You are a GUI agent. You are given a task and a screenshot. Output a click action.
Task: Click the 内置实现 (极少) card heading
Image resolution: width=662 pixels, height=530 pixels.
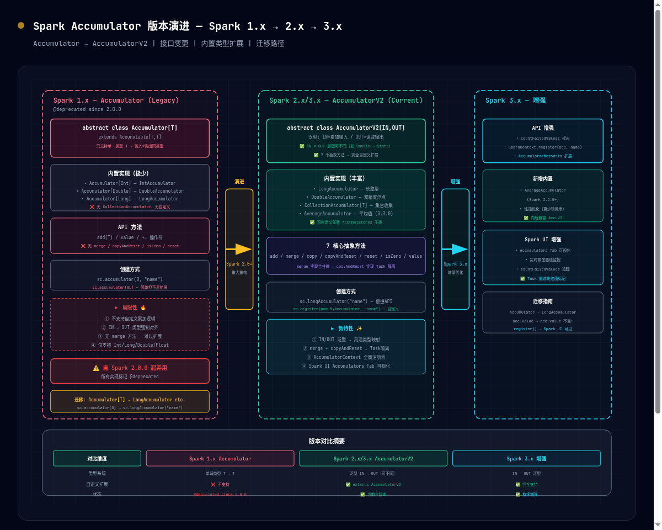coord(130,173)
